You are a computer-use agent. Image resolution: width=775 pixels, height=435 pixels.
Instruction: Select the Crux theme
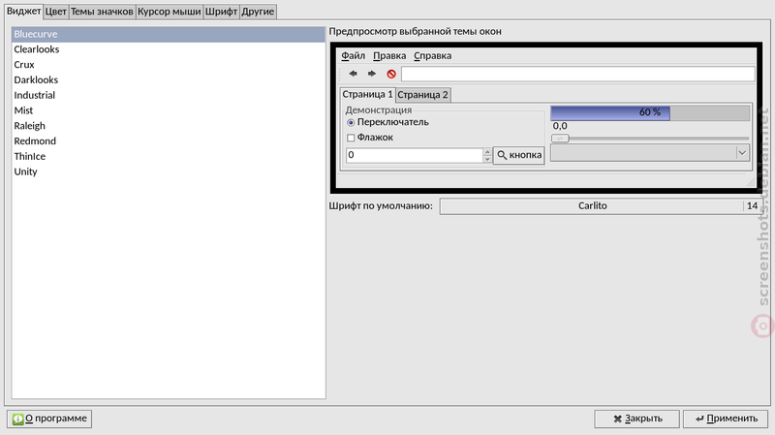pos(168,65)
